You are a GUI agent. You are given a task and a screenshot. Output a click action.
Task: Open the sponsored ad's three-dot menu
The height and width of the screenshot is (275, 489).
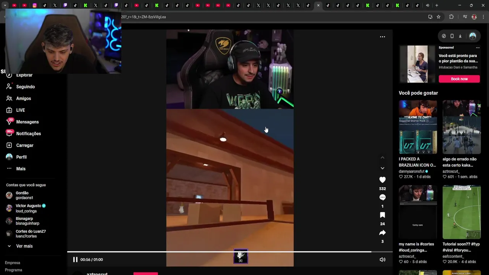pos(478,48)
